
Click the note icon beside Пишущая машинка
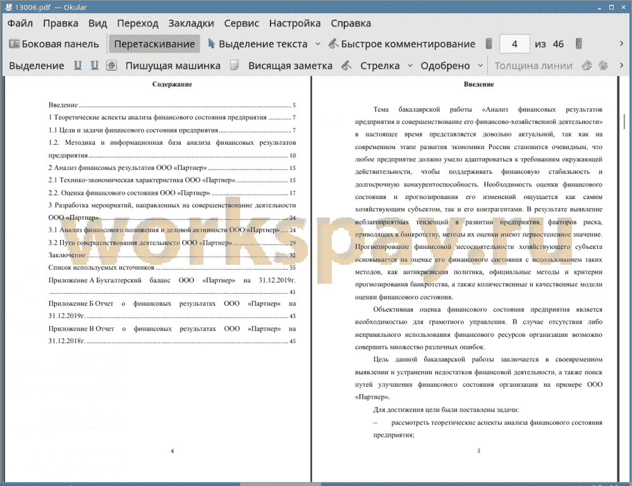(x=234, y=65)
